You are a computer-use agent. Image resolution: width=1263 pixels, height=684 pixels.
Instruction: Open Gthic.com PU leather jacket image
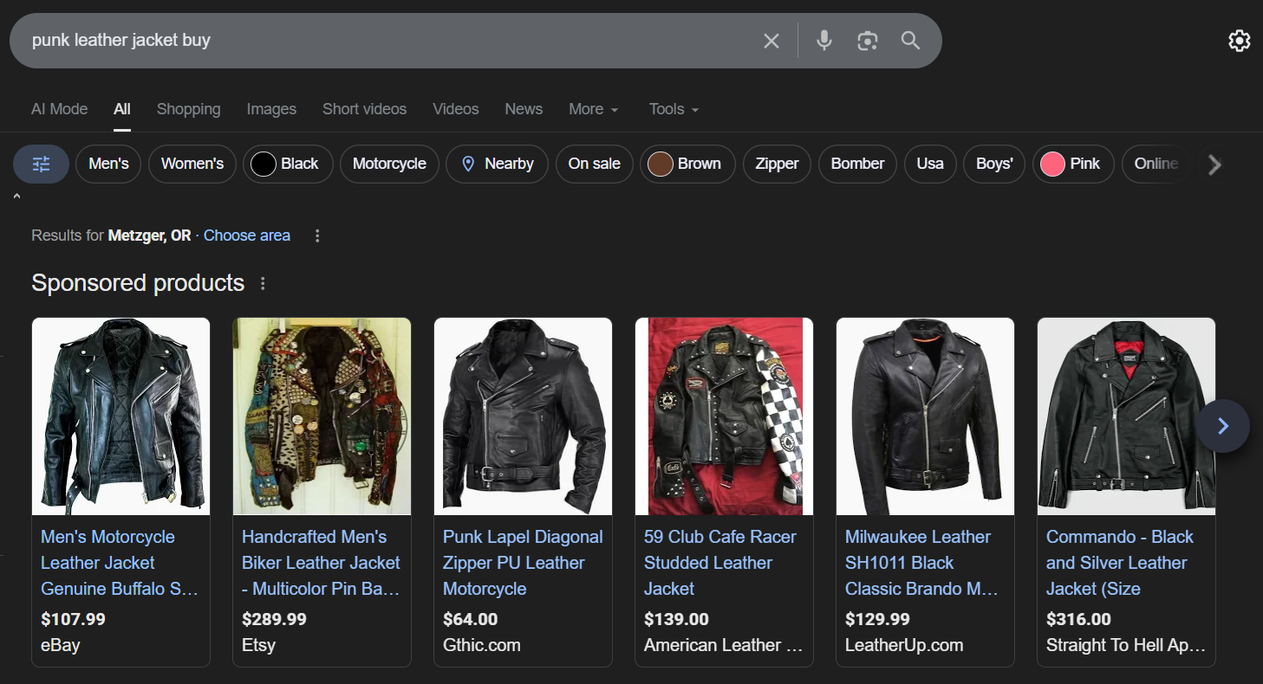(523, 416)
